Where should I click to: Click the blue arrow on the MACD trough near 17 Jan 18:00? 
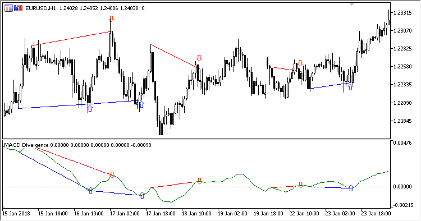[142, 196]
